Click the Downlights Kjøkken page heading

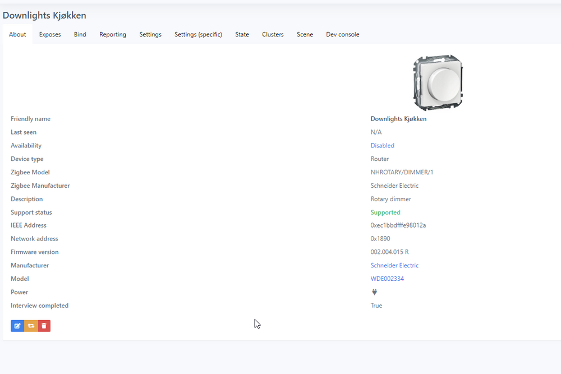click(44, 15)
